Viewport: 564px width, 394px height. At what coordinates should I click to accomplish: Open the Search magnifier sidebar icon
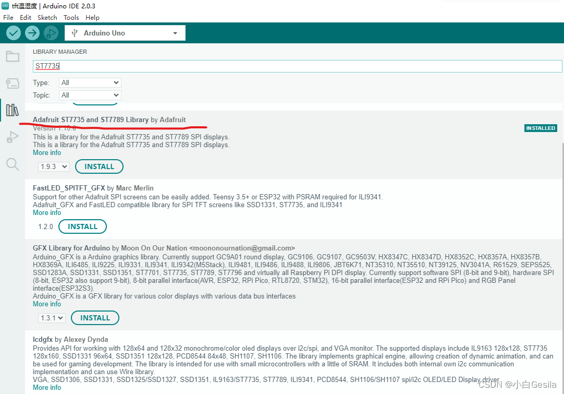13,164
